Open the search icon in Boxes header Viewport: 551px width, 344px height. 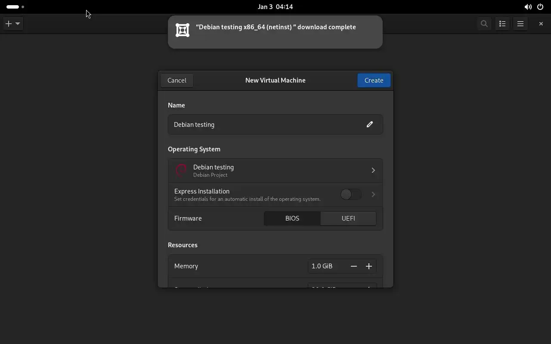pos(484,24)
